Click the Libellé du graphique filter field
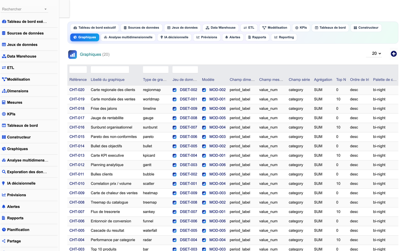Screen dimensions: 407x251 110,70
